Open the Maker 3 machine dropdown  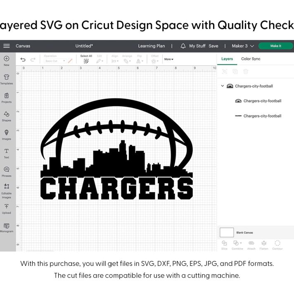point(243,46)
